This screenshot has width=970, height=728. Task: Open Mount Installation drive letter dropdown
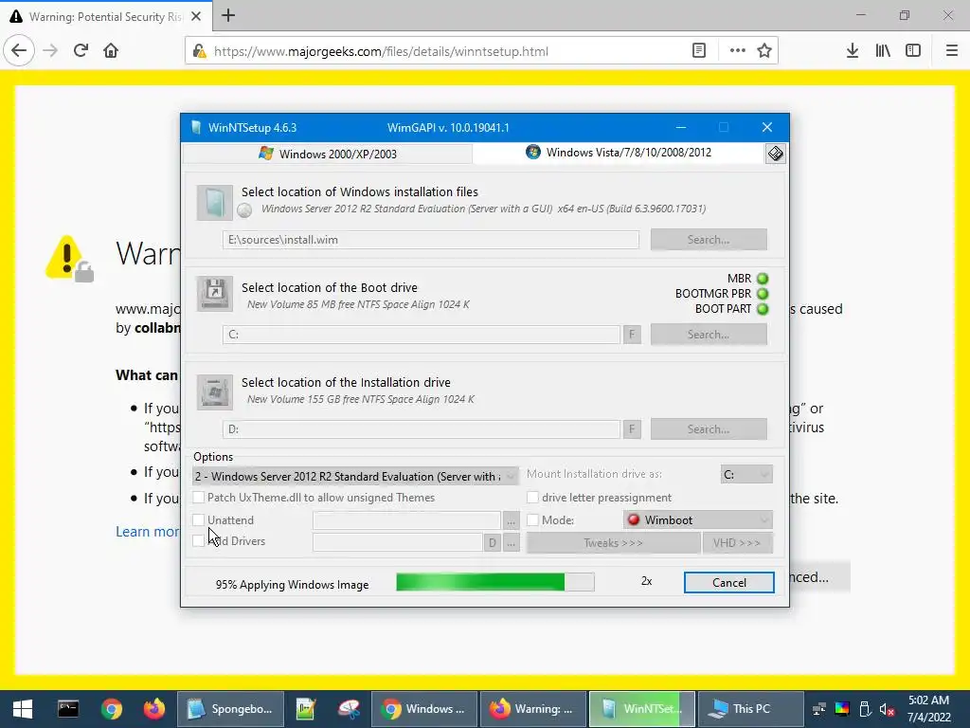click(746, 474)
